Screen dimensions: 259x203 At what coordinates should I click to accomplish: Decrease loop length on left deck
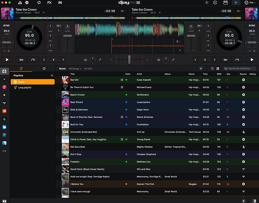(x=44, y=60)
